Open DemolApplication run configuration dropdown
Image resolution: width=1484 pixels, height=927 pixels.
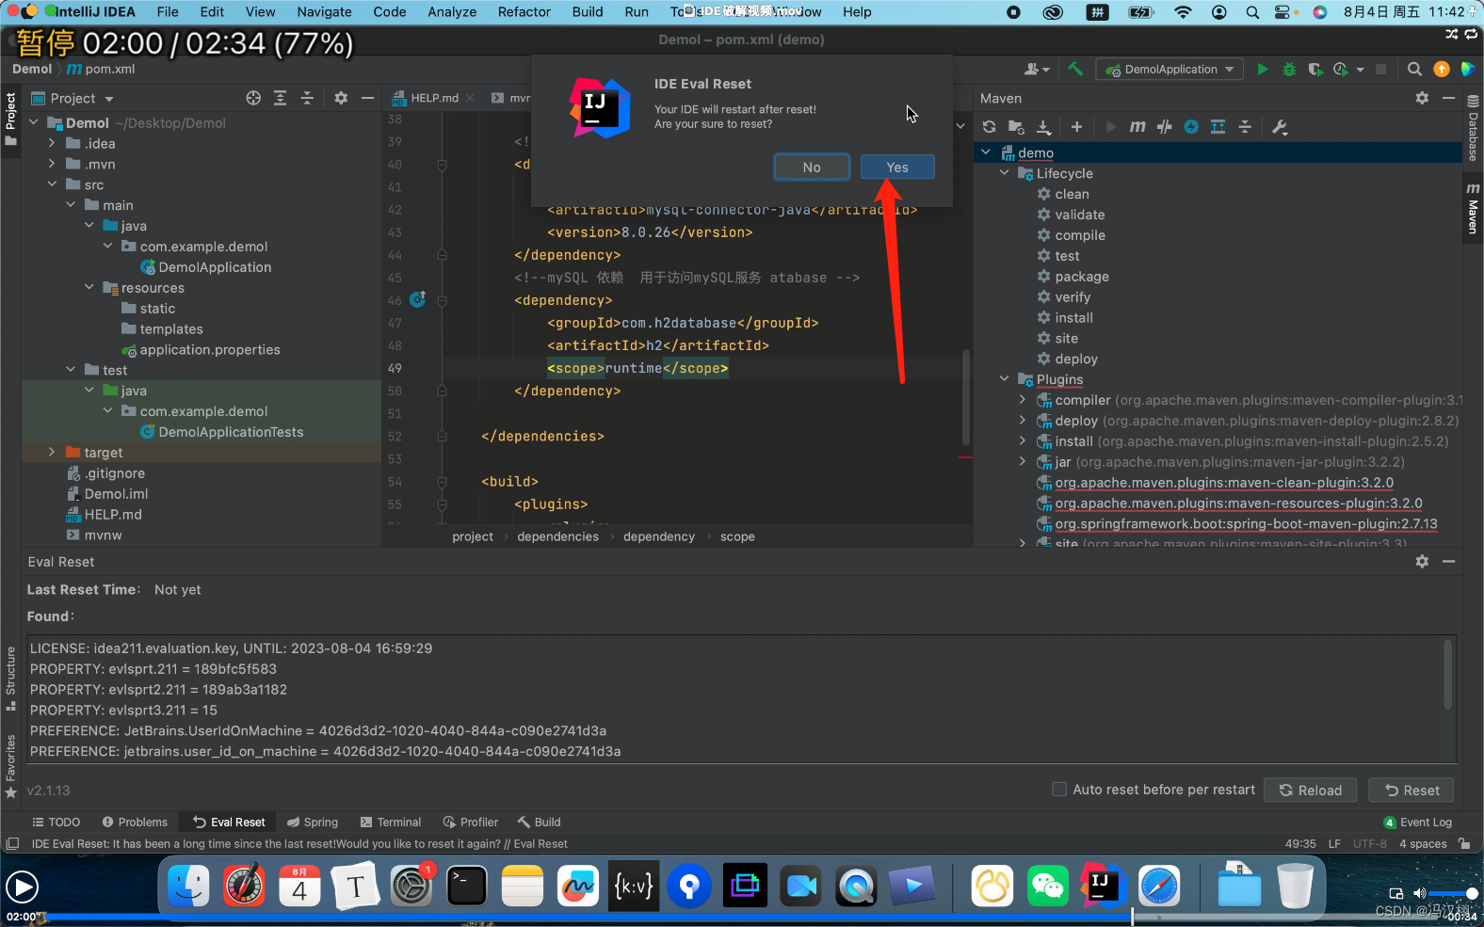pos(1169,69)
